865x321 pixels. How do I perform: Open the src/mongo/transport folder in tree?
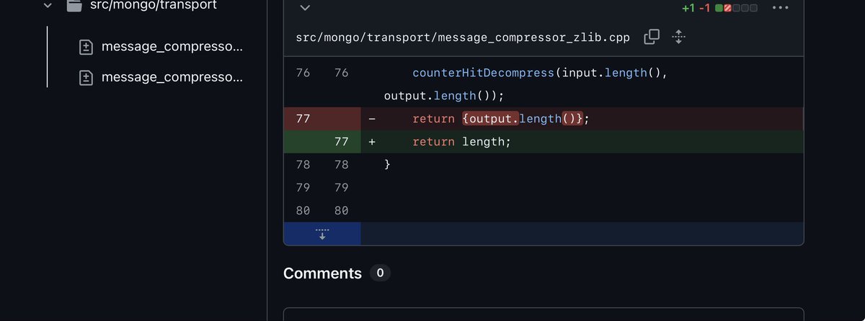154,5
